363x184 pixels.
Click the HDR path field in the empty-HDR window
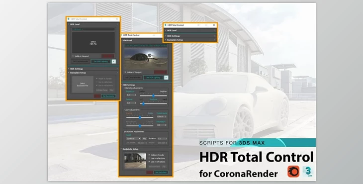point(93,29)
